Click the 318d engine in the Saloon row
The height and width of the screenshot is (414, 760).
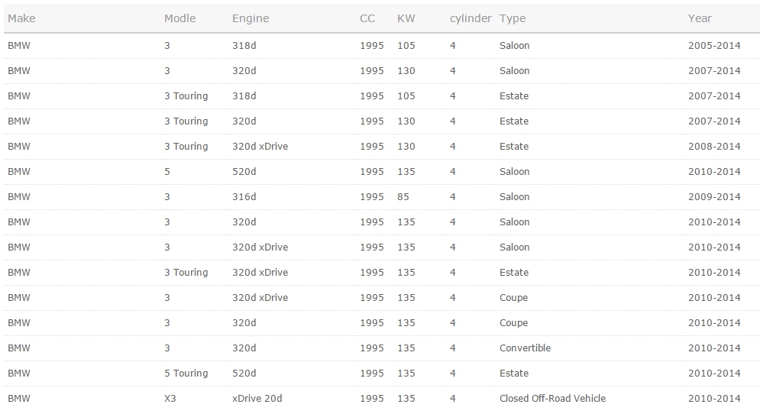point(244,46)
